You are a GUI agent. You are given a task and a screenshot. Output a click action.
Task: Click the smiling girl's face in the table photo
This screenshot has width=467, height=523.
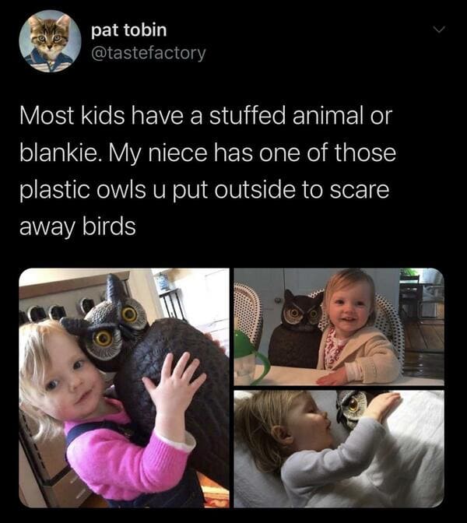pos(347,308)
